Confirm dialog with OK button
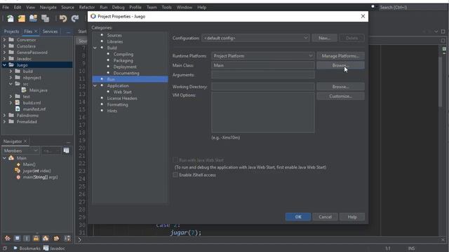This screenshot has width=449, height=252. tap(298, 217)
